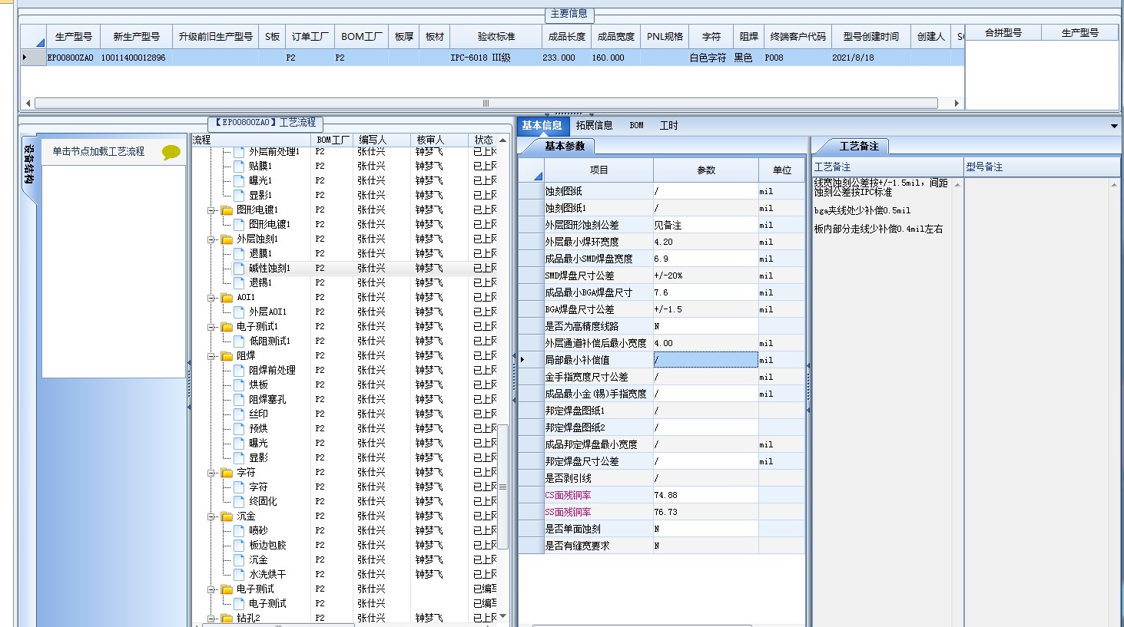Click the tree vertical scrollbar up arrow
Viewport: 1124px width, 627px height.
pyautogui.click(x=503, y=140)
